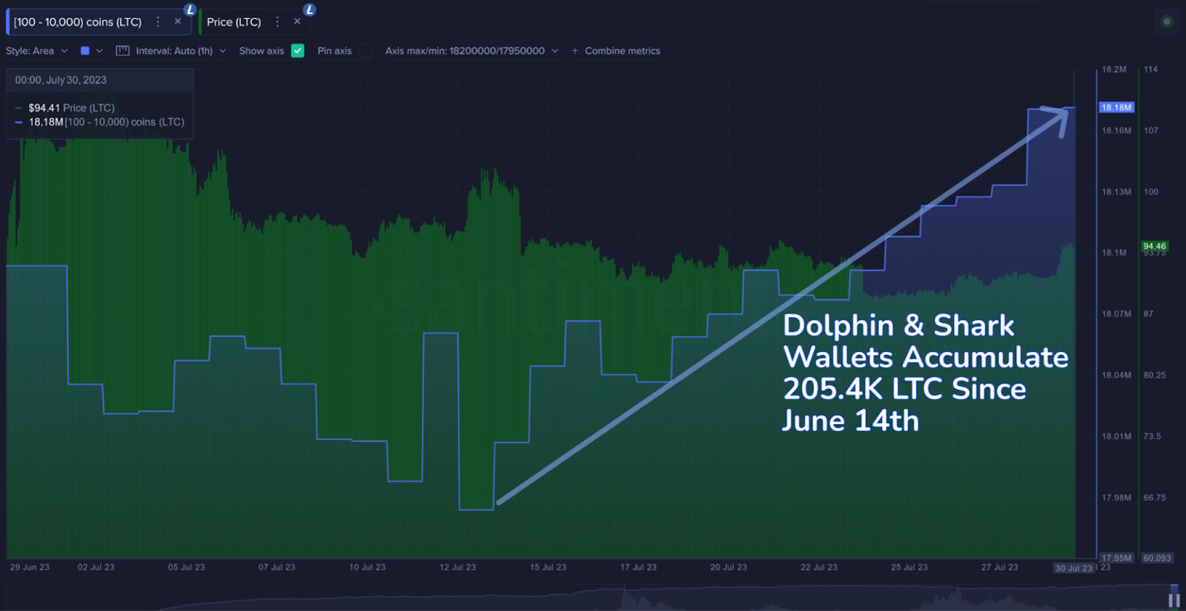The width and height of the screenshot is (1186, 611).
Task: Expand the Style: Area dropdown
Action: coord(37,51)
